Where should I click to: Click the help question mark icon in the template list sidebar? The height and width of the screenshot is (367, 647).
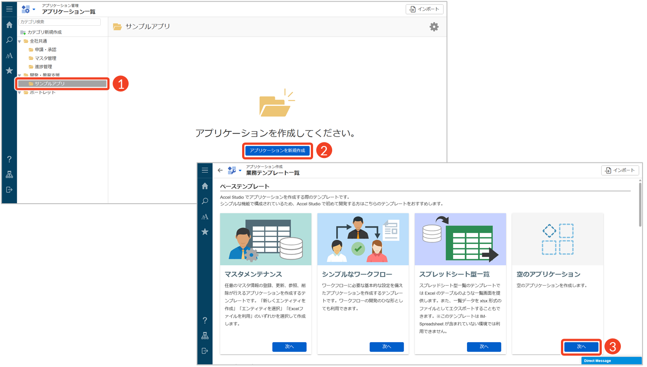pos(205,320)
